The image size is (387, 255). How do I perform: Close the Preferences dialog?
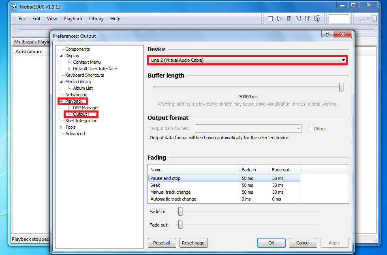(342, 34)
